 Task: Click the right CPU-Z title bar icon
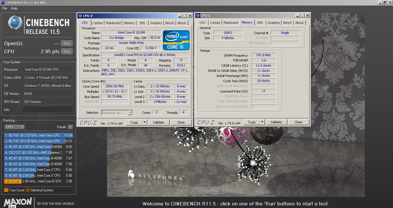[x=198, y=16]
